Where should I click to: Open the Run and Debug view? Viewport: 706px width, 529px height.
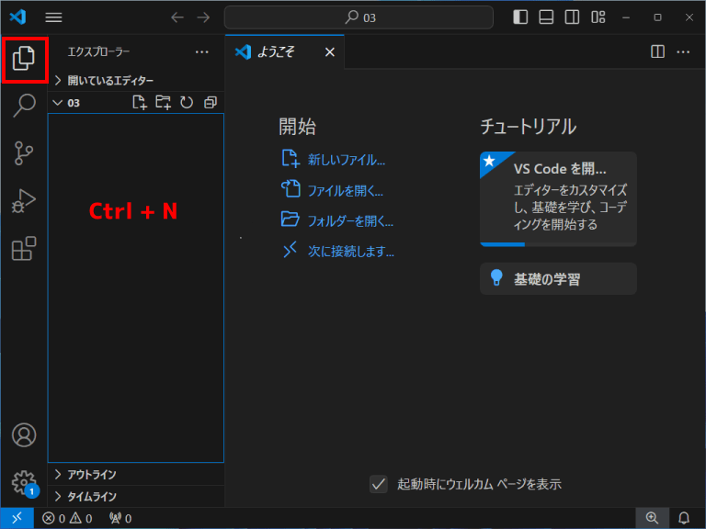pyautogui.click(x=23, y=200)
